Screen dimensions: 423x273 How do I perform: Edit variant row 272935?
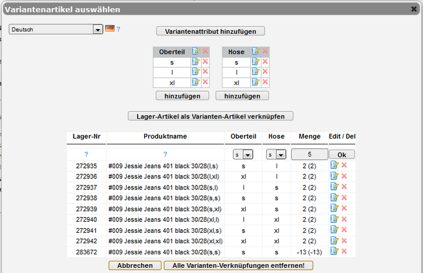pyautogui.click(x=334, y=165)
